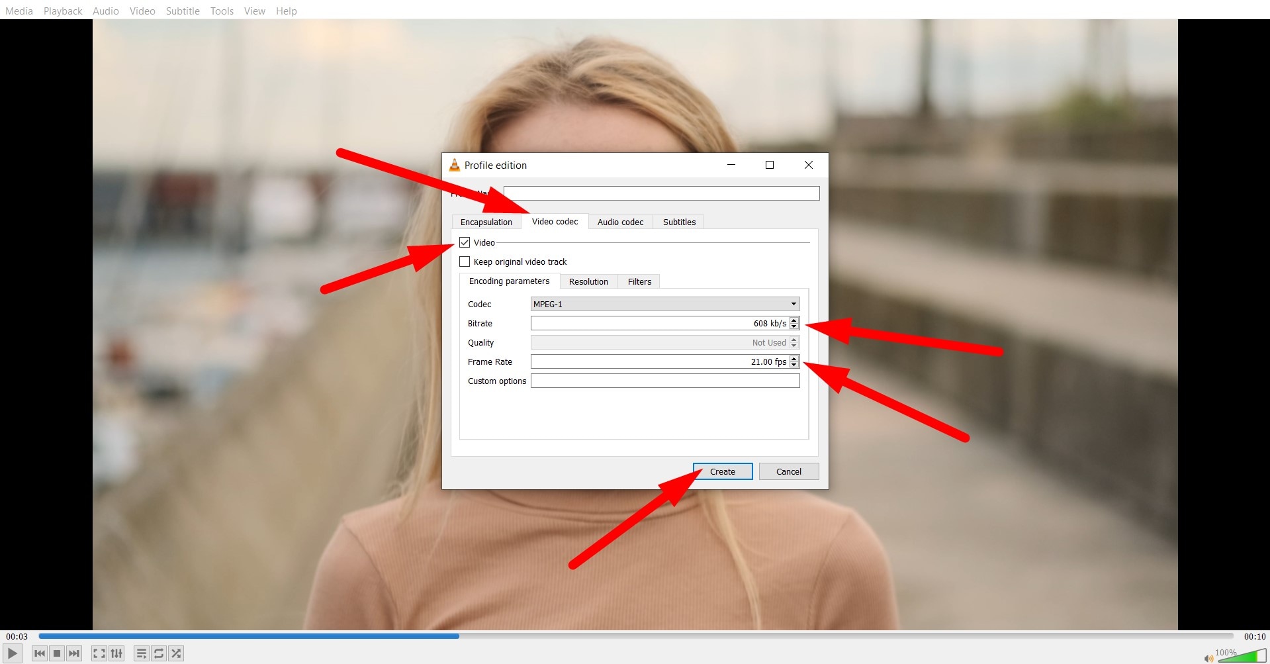Open the View menu
Viewport: 1270px width, 664px height.
pyautogui.click(x=254, y=11)
